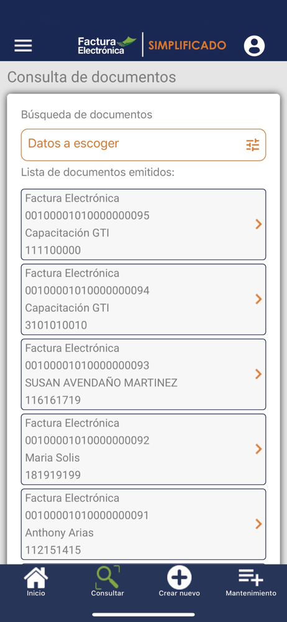The image size is (287, 622).
Task: Open the hamburger menu
Action: click(24, 46)
